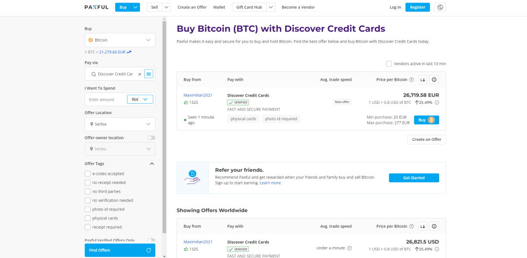Click the thumbs-up icon on EUR offer
Screen dimensions: 527x258
coord(186,103)
